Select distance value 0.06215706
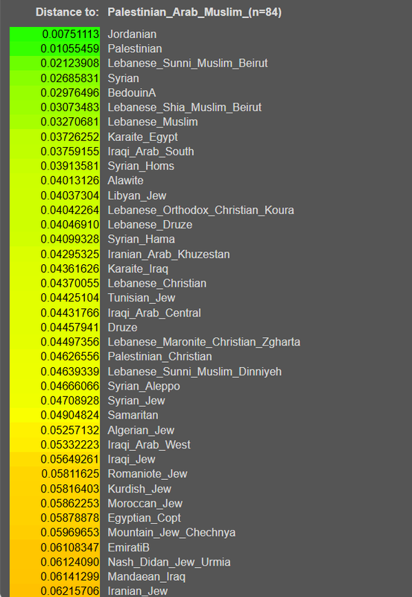 pyautogui.click(x=70, y=591)
